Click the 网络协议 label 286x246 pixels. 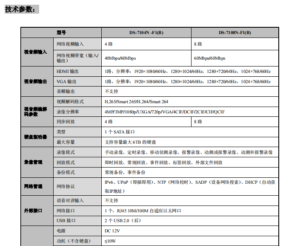(x=66, y=186)
